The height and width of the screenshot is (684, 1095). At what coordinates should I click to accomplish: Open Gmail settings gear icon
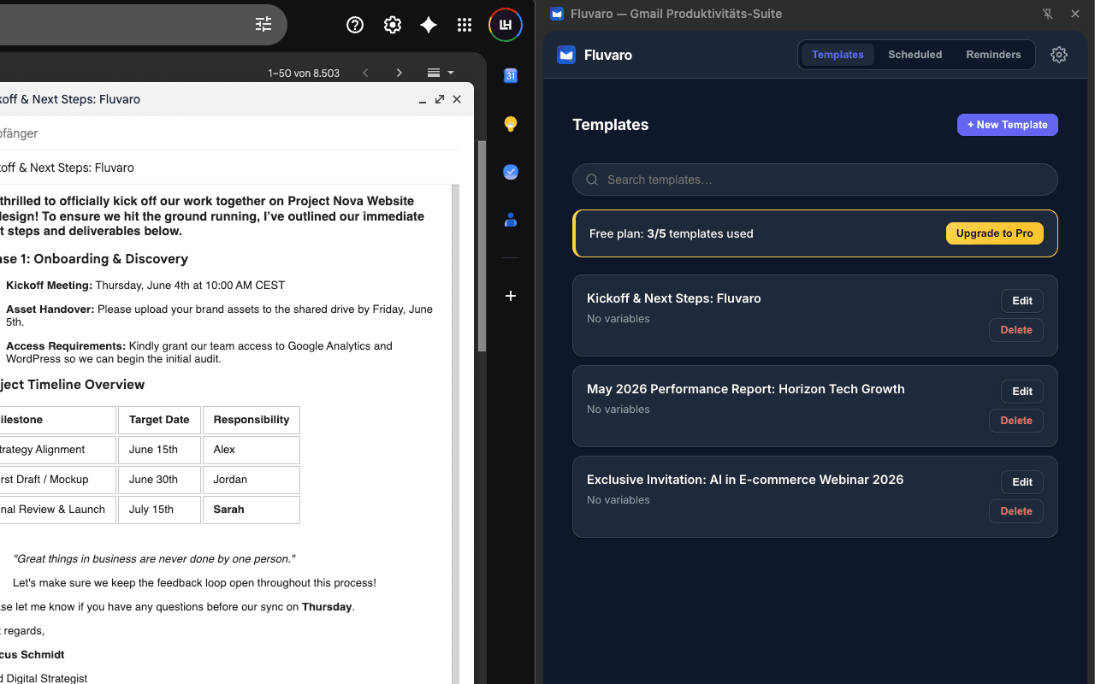coord(393,25)
